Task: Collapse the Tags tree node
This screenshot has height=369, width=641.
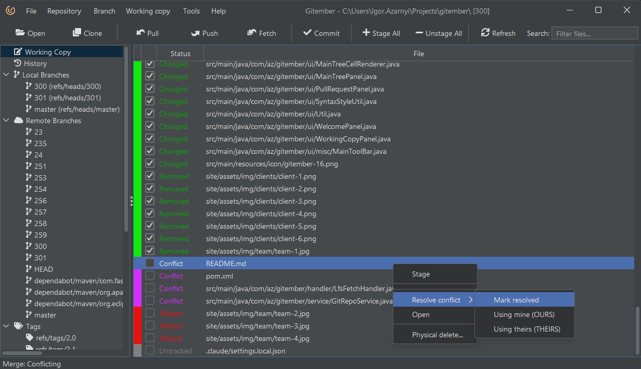Action: [6, 326]
